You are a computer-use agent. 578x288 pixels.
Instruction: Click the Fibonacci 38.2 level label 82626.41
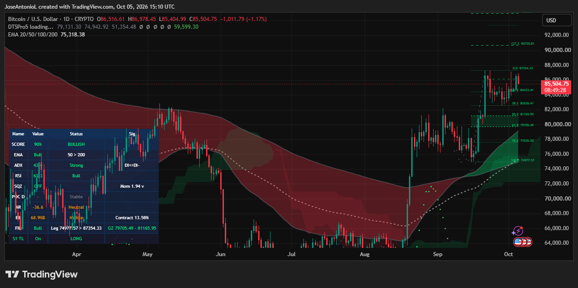(523, 103)
